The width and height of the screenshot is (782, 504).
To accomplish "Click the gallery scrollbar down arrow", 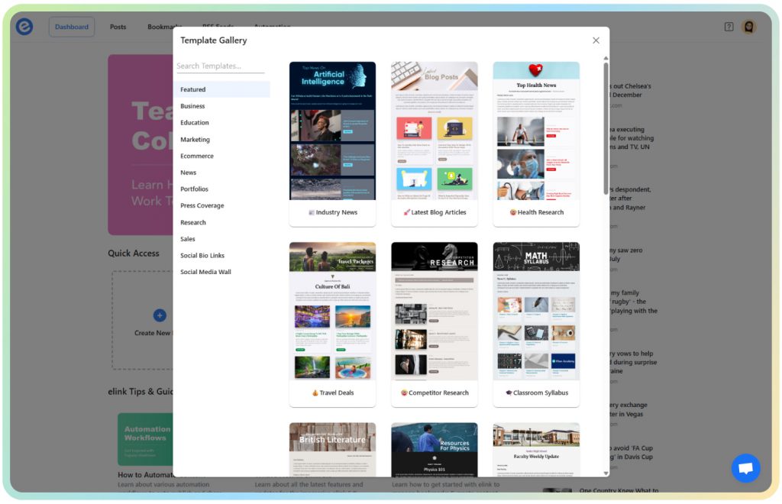I will pyautogui.click(x=606, y=473).
